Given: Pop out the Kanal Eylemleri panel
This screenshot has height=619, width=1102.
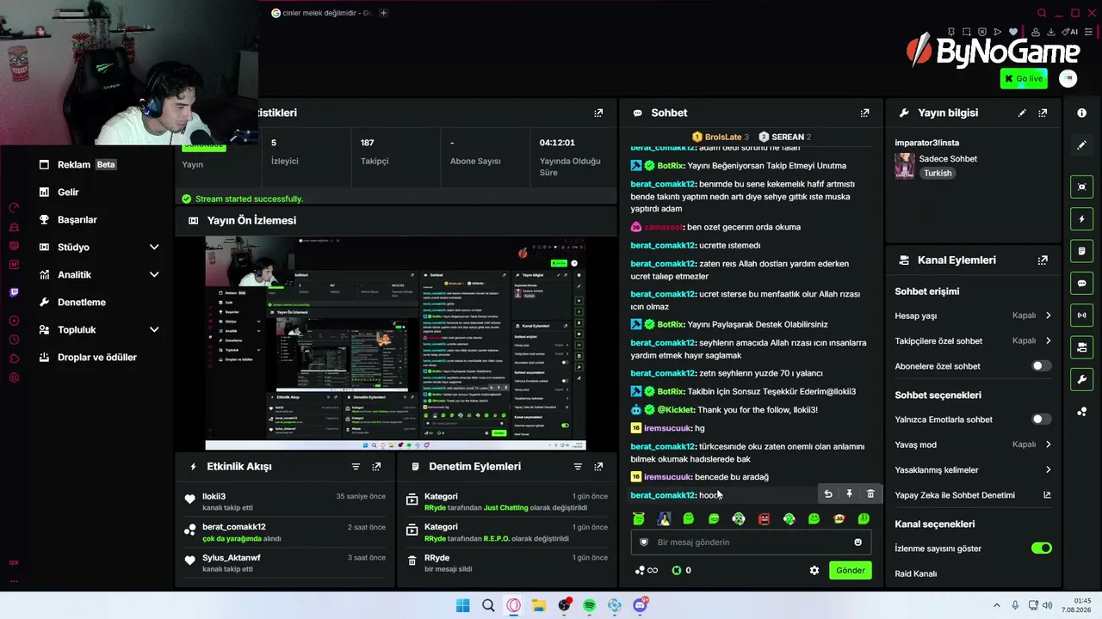Looking at the screenshot, I should pyautogui.click(x=1043, y=260).
